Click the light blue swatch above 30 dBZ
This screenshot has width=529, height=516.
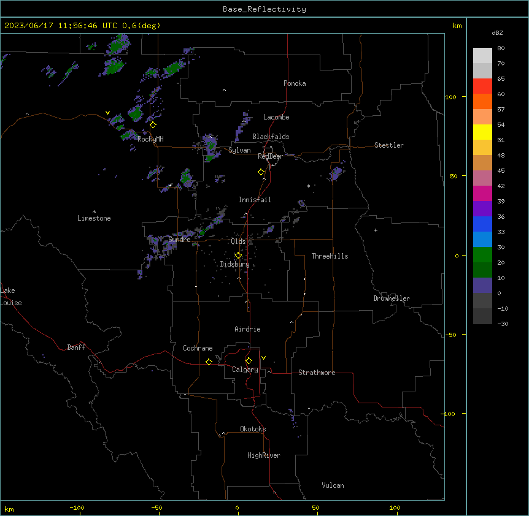point(482,239)
